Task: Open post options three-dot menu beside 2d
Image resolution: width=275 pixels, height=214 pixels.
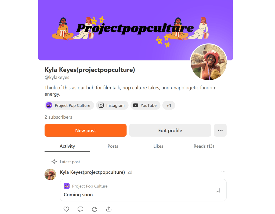Action: 223,172
